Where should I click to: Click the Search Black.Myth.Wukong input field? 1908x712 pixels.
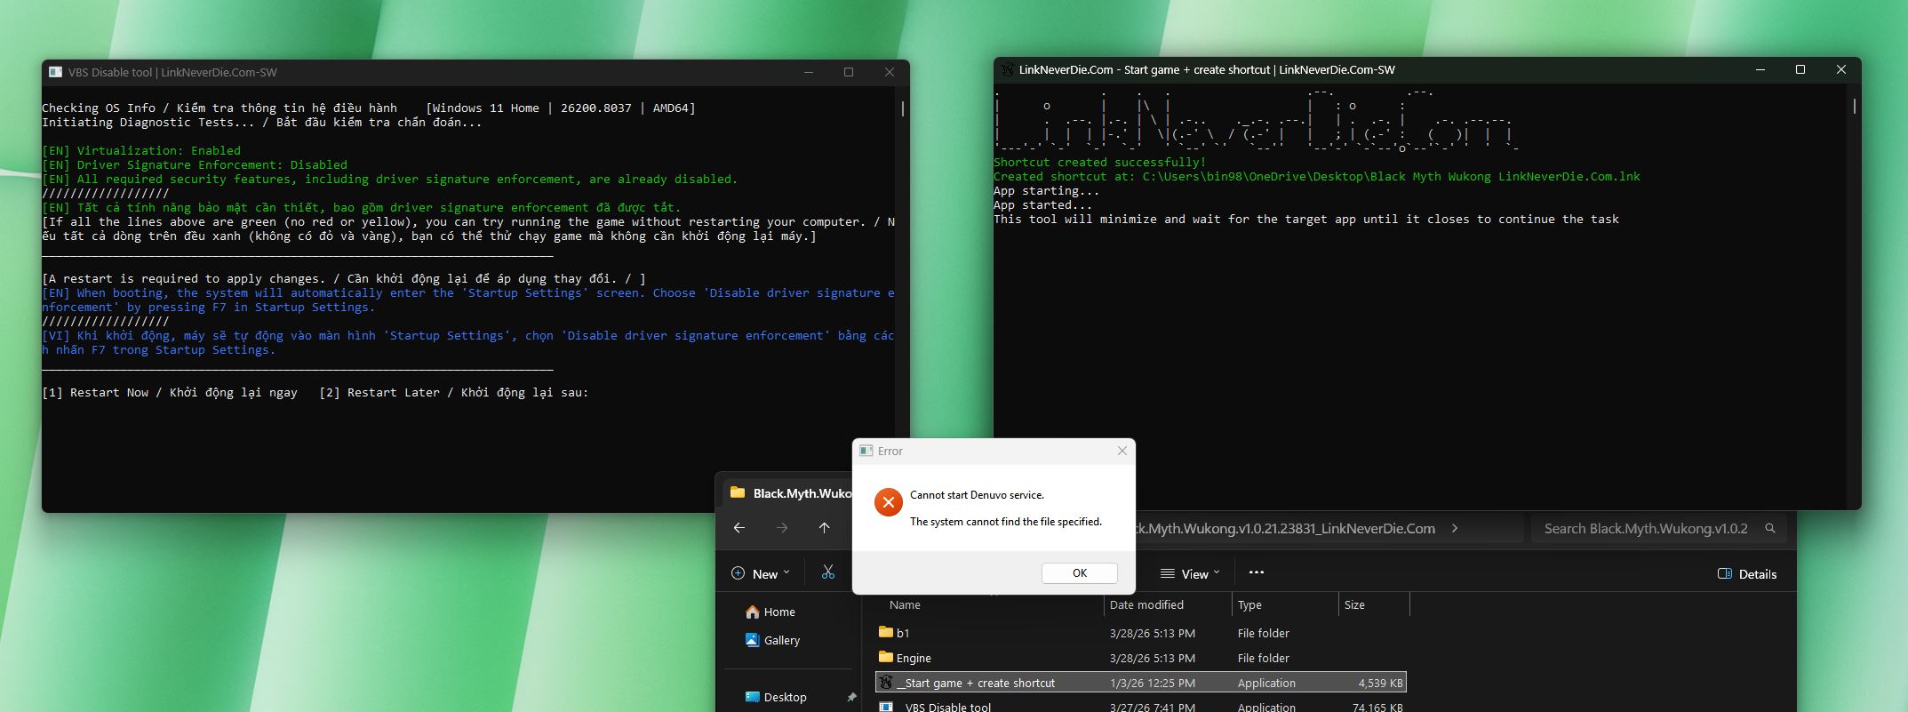(1644, 528)
